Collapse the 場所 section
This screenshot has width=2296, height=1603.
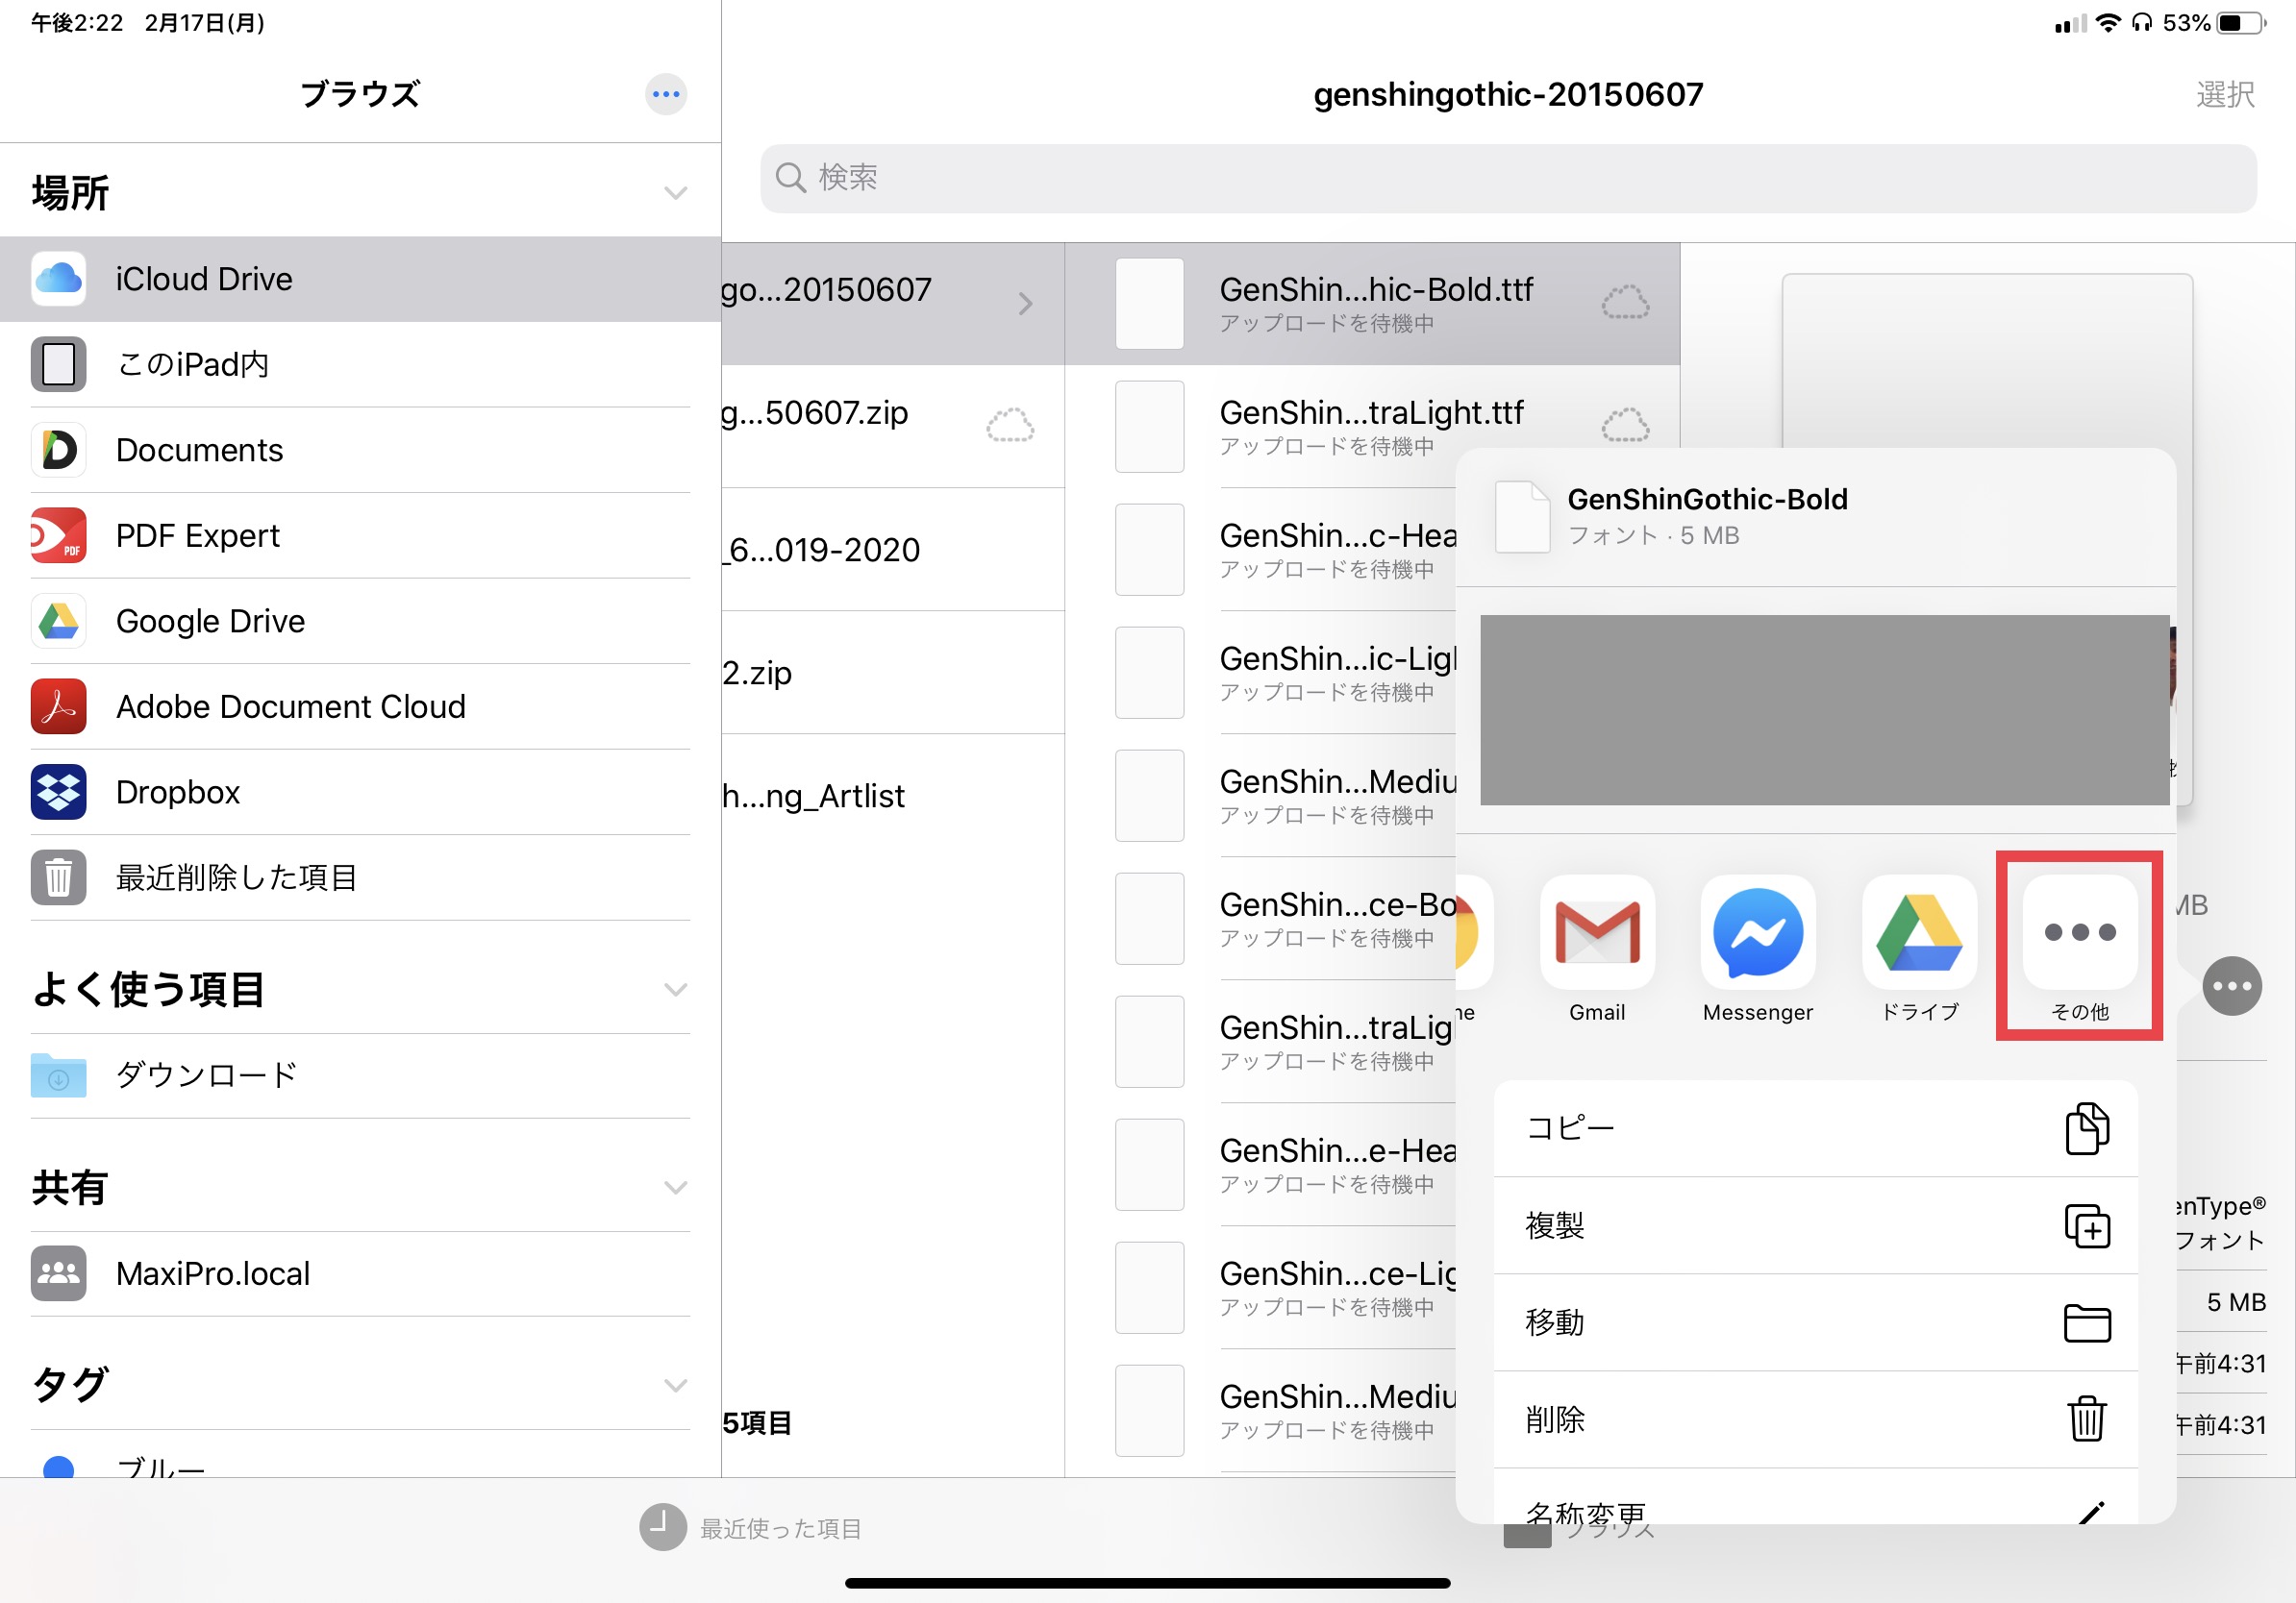click(x=676, y=193)
